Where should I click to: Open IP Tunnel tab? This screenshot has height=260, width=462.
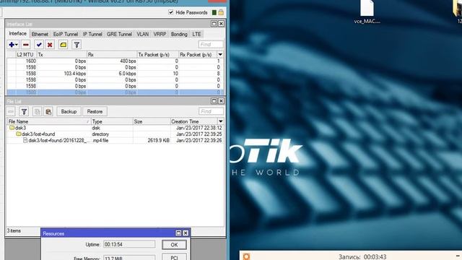[x=92, y=34]
